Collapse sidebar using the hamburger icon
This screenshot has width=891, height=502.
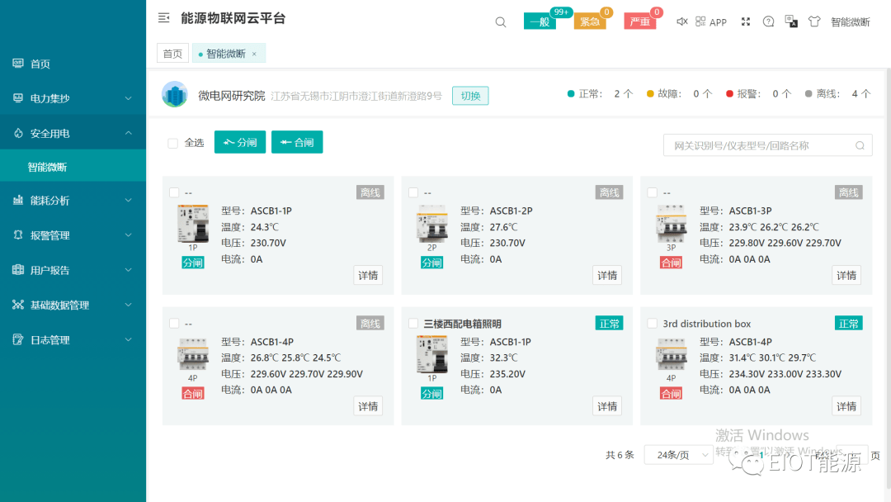(x=164, y=18)
